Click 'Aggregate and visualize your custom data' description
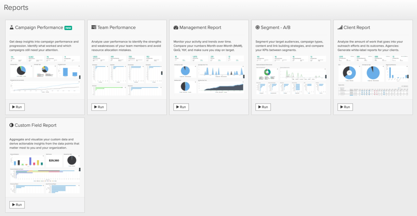The width and height of the screenshot is (417, 216). (44, 144)
